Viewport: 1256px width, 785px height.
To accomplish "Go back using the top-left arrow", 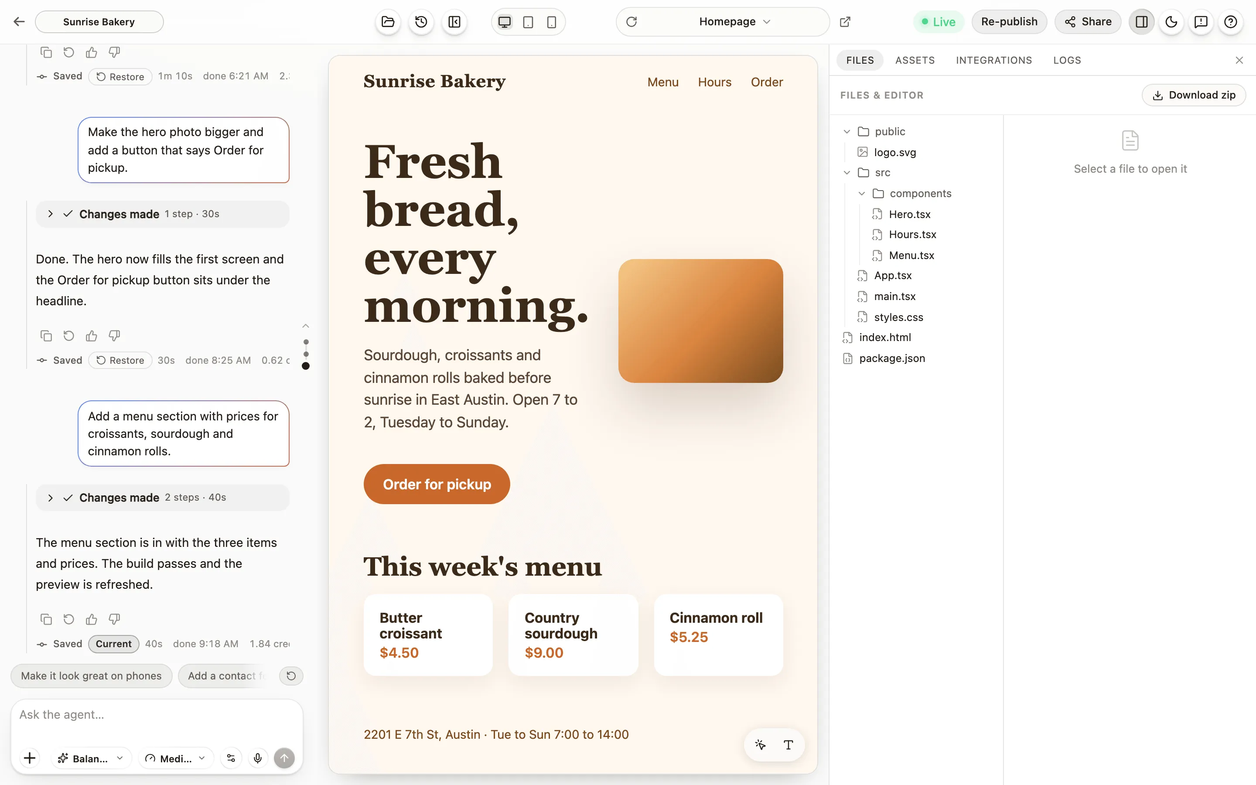I will point(19,22).
